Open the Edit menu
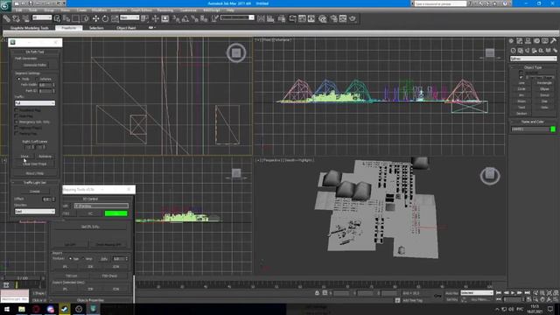 (18, 10)
